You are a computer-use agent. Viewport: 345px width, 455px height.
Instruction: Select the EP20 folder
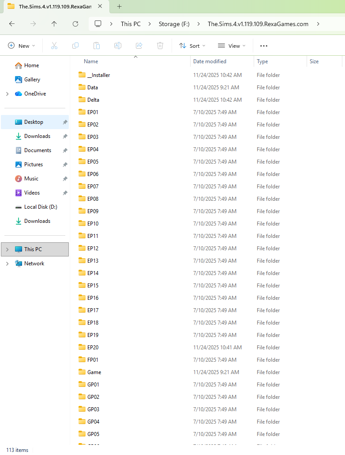(93, 348)
